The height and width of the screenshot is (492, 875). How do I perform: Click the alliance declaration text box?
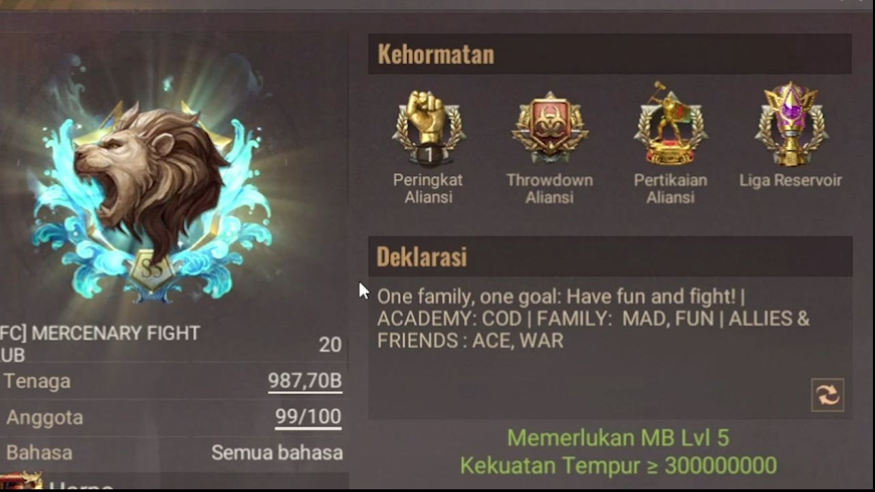[610, 348]
